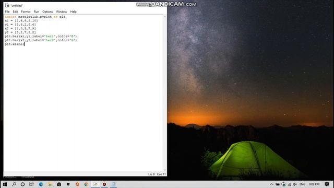Open the Format menu

point(26,11)
